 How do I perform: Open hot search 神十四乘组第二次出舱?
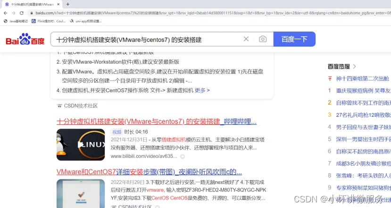pos(362,79)
